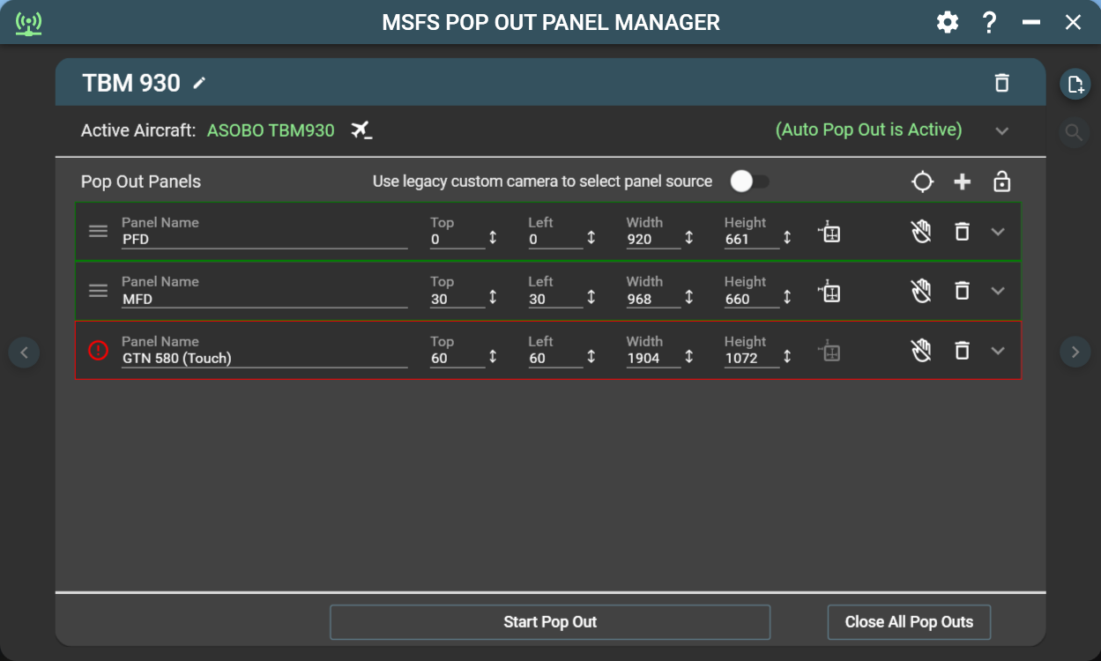This screenshot has height=661, width=1101.
Task: Click the MFD Top field showing 30
Action: pyautogui.click(x=457, y=299)
